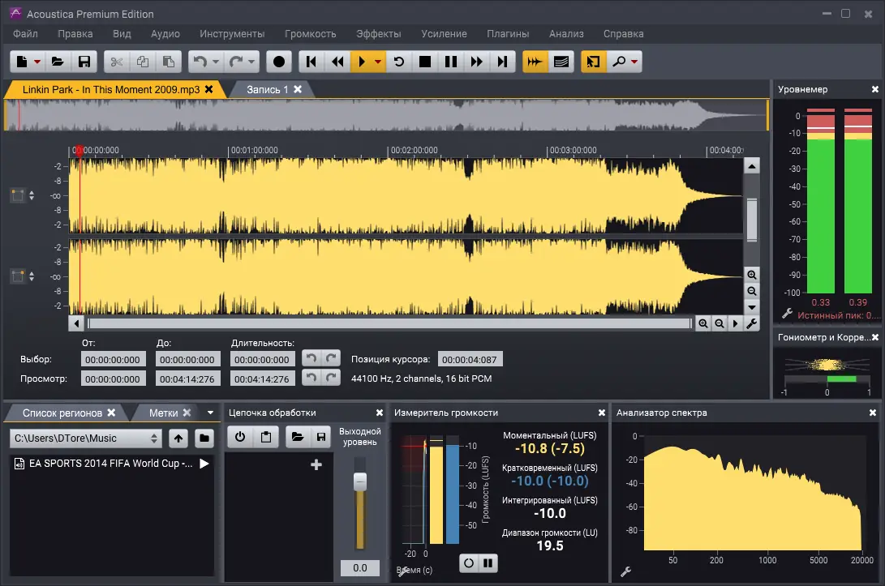Open the New file dropdown arrow
885x586 pixels.
37,62
